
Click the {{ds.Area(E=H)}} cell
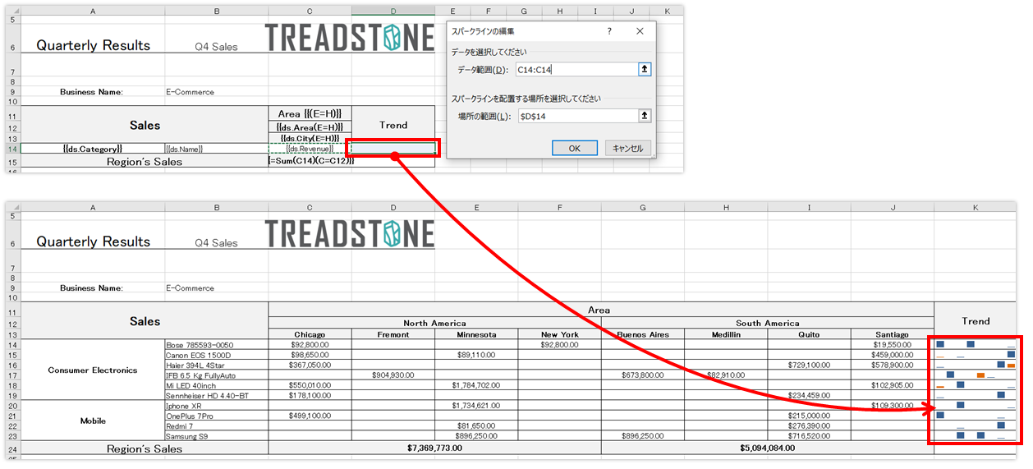click(x=310, y=126)
